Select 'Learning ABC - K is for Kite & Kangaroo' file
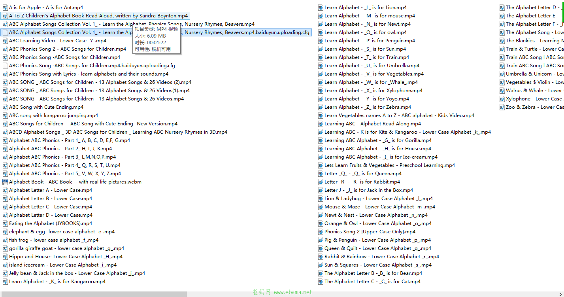Image resolution: width=564 pixels, height=297 pixels. [407, 132]
